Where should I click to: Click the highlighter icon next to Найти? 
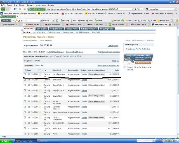click(53, 21)
